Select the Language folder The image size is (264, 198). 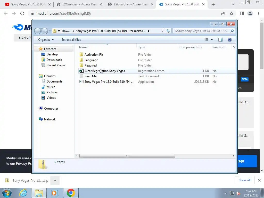click(91, 60)
